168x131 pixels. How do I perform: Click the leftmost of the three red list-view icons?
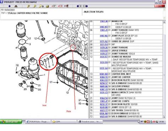point(54,6)
